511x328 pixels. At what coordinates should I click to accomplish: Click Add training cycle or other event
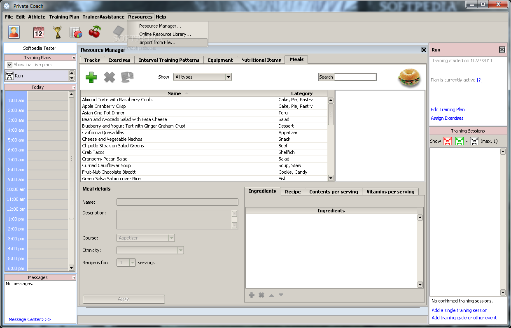464,318
